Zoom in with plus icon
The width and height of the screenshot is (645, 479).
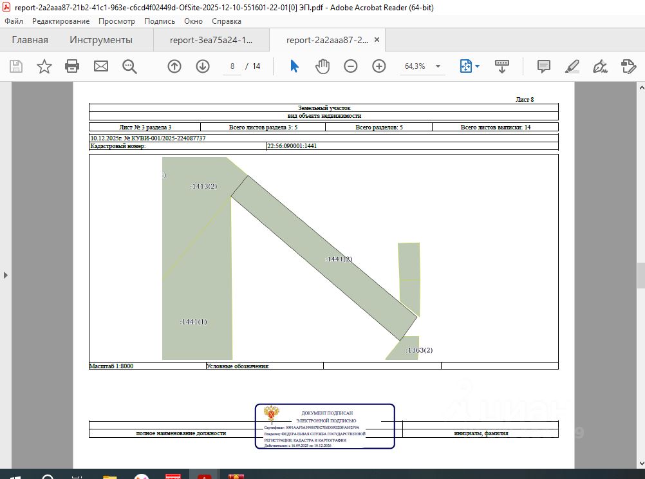coord(379,66)
